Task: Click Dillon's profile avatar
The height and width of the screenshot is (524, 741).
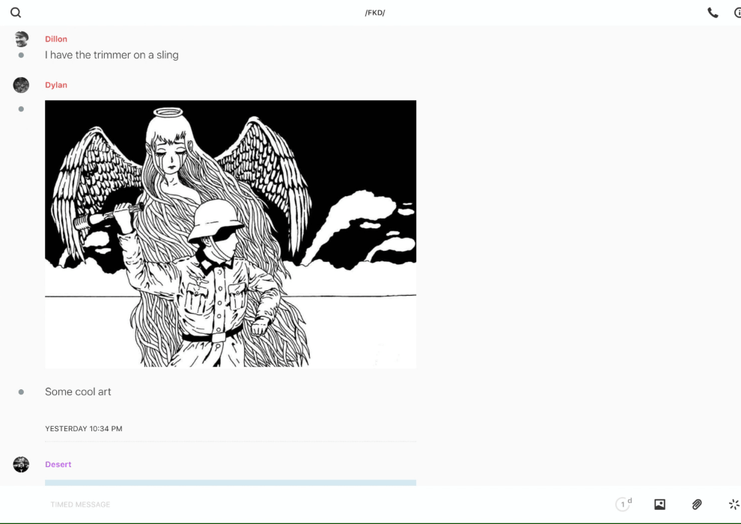Action: (21, 39)
